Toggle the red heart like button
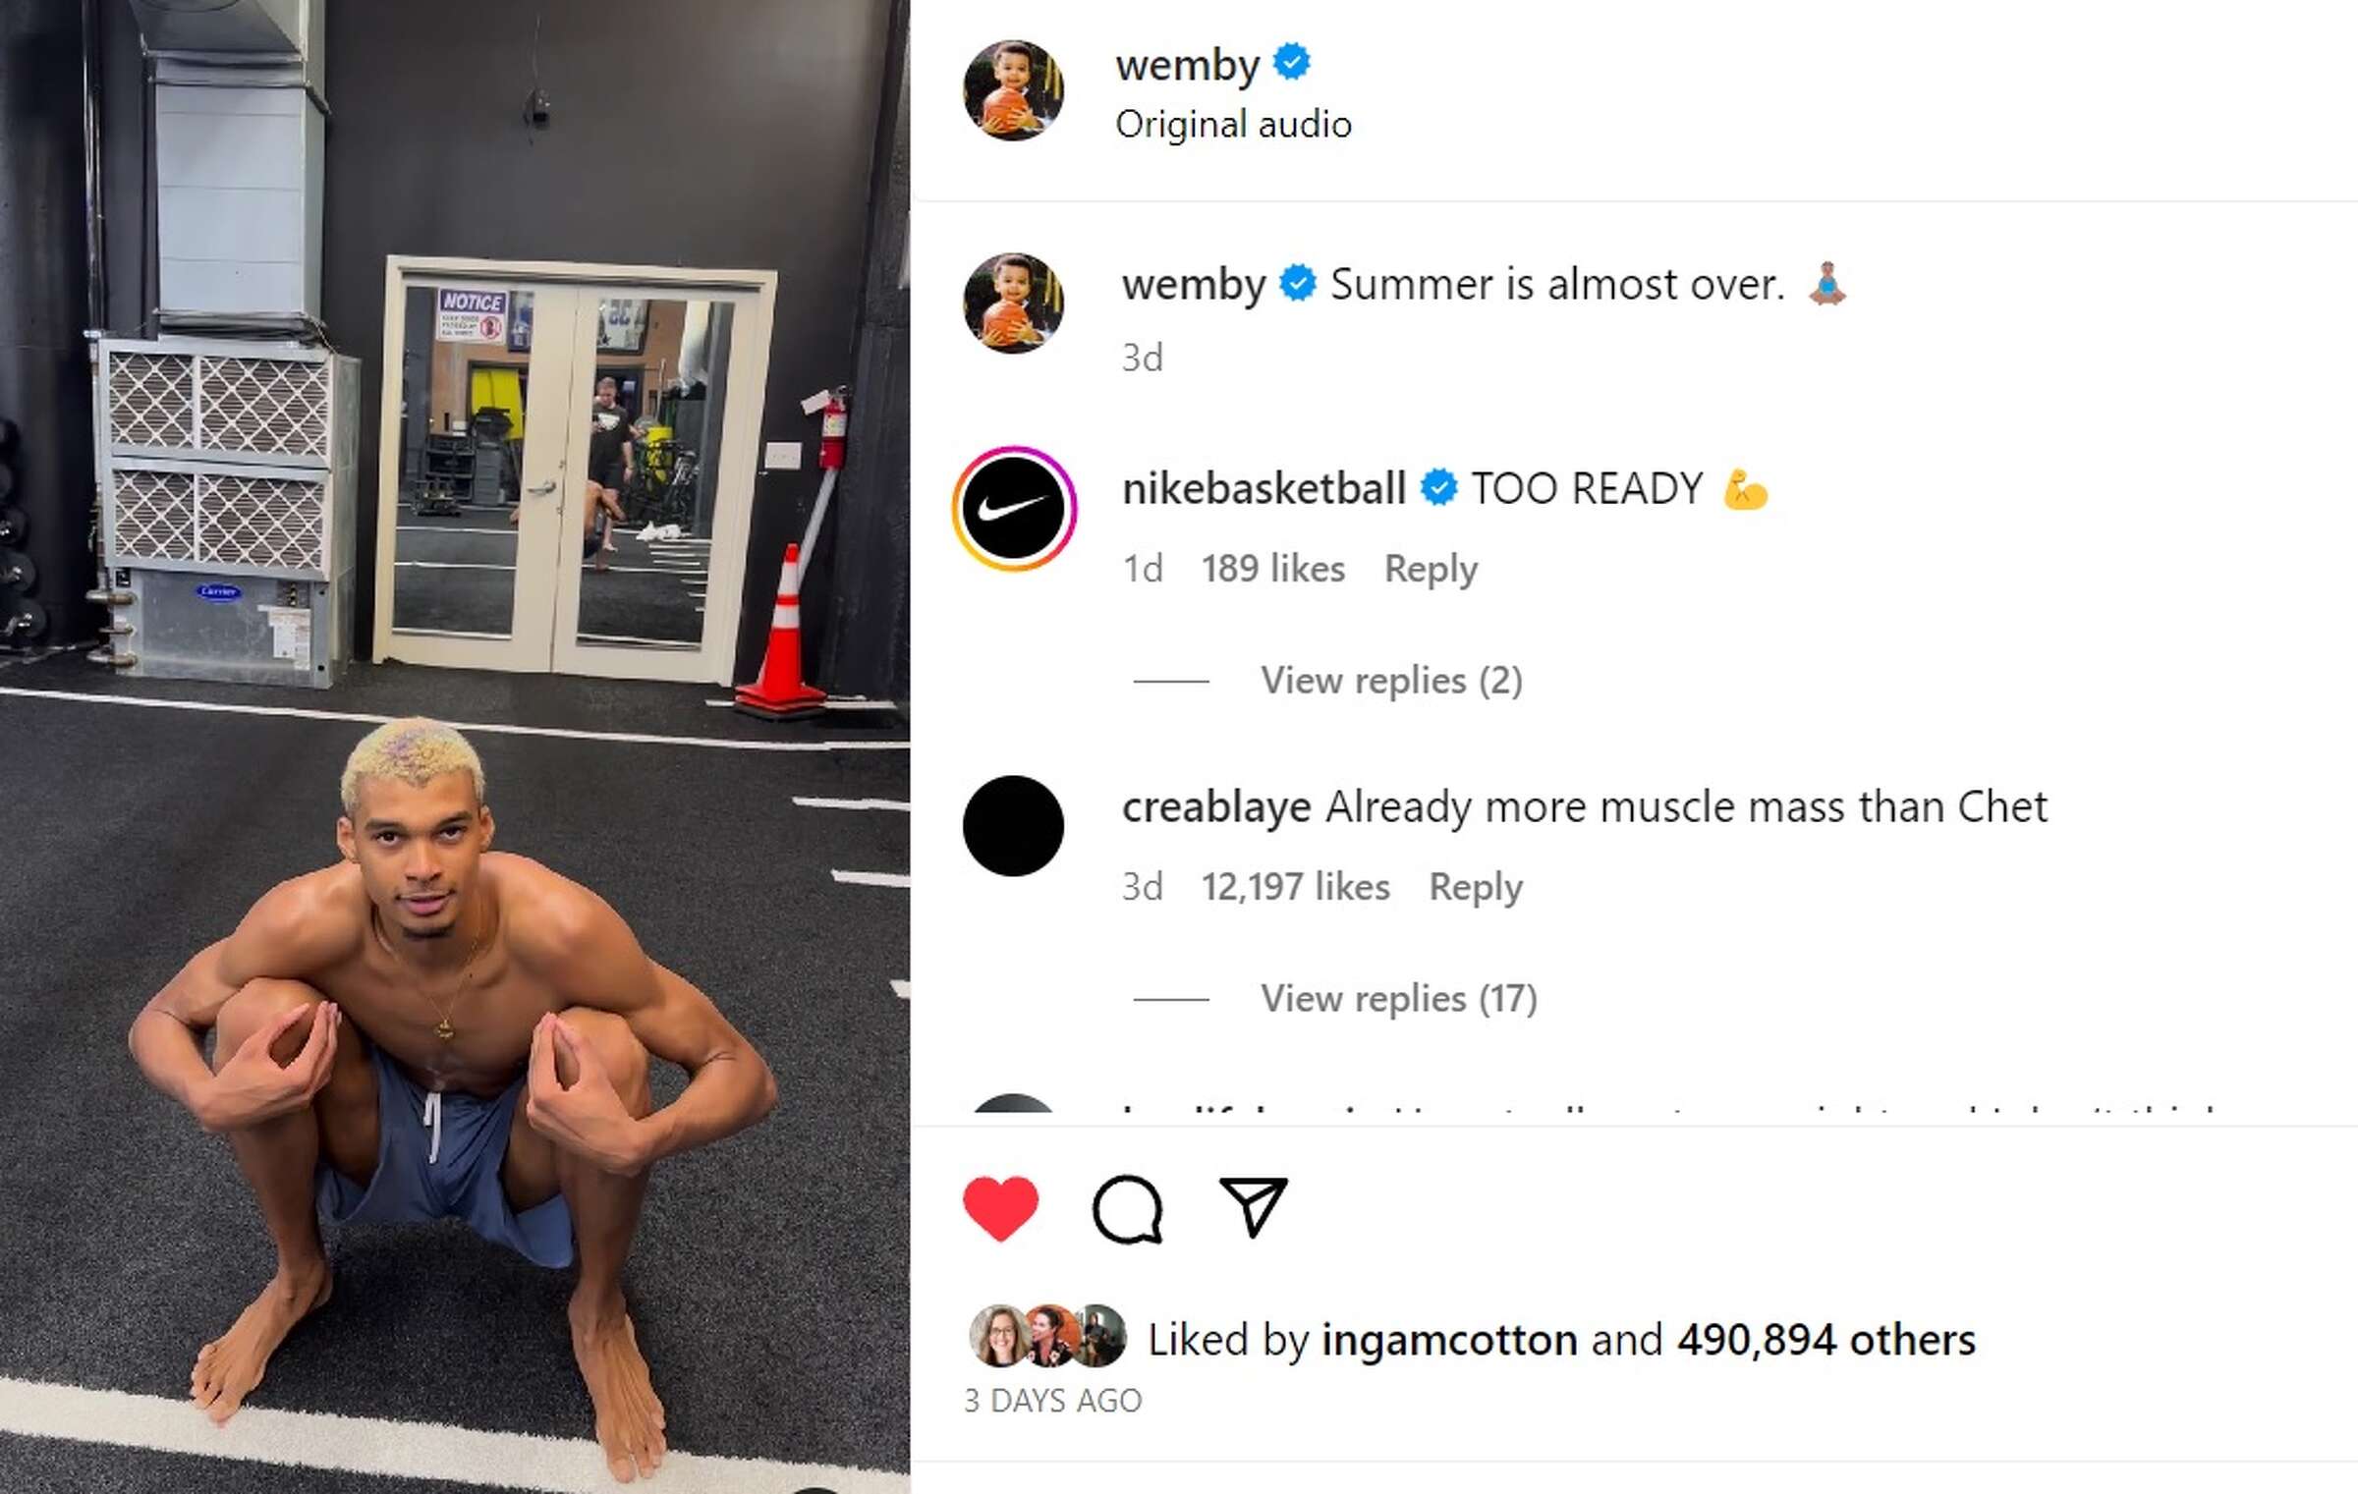Viewport: 2358px width, 1494px height. click(1000, 1208)
